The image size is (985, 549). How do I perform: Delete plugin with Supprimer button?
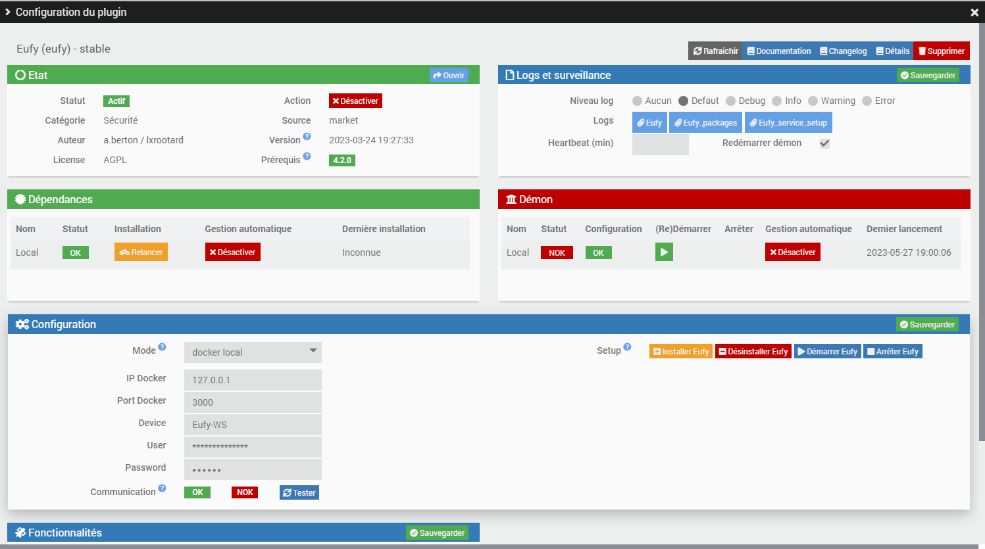(x=942, y=51)
